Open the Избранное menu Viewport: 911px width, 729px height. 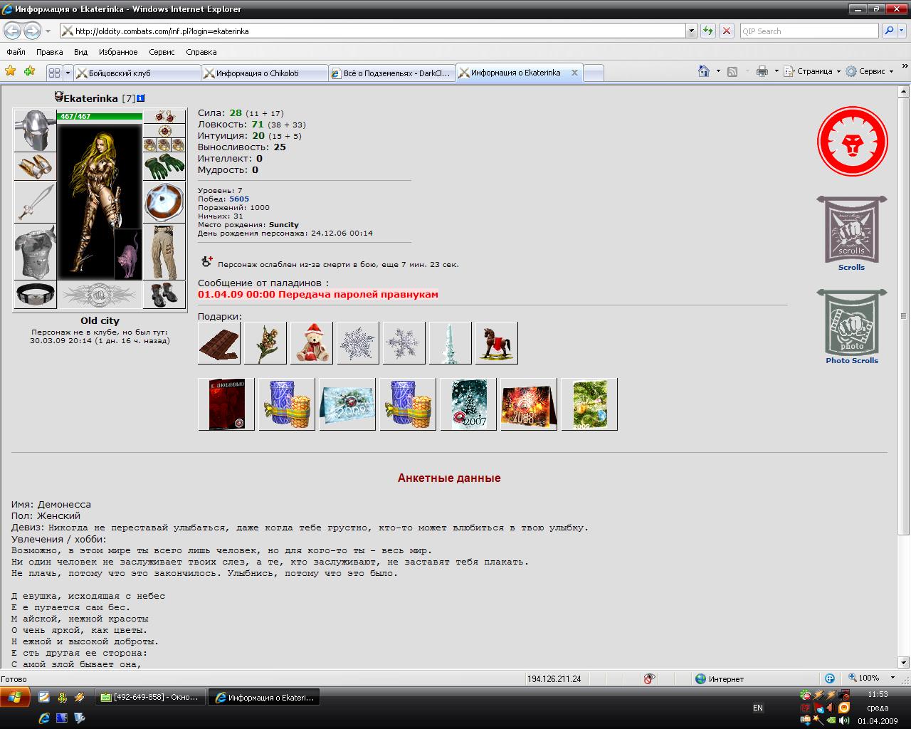[x=118, y=52]
